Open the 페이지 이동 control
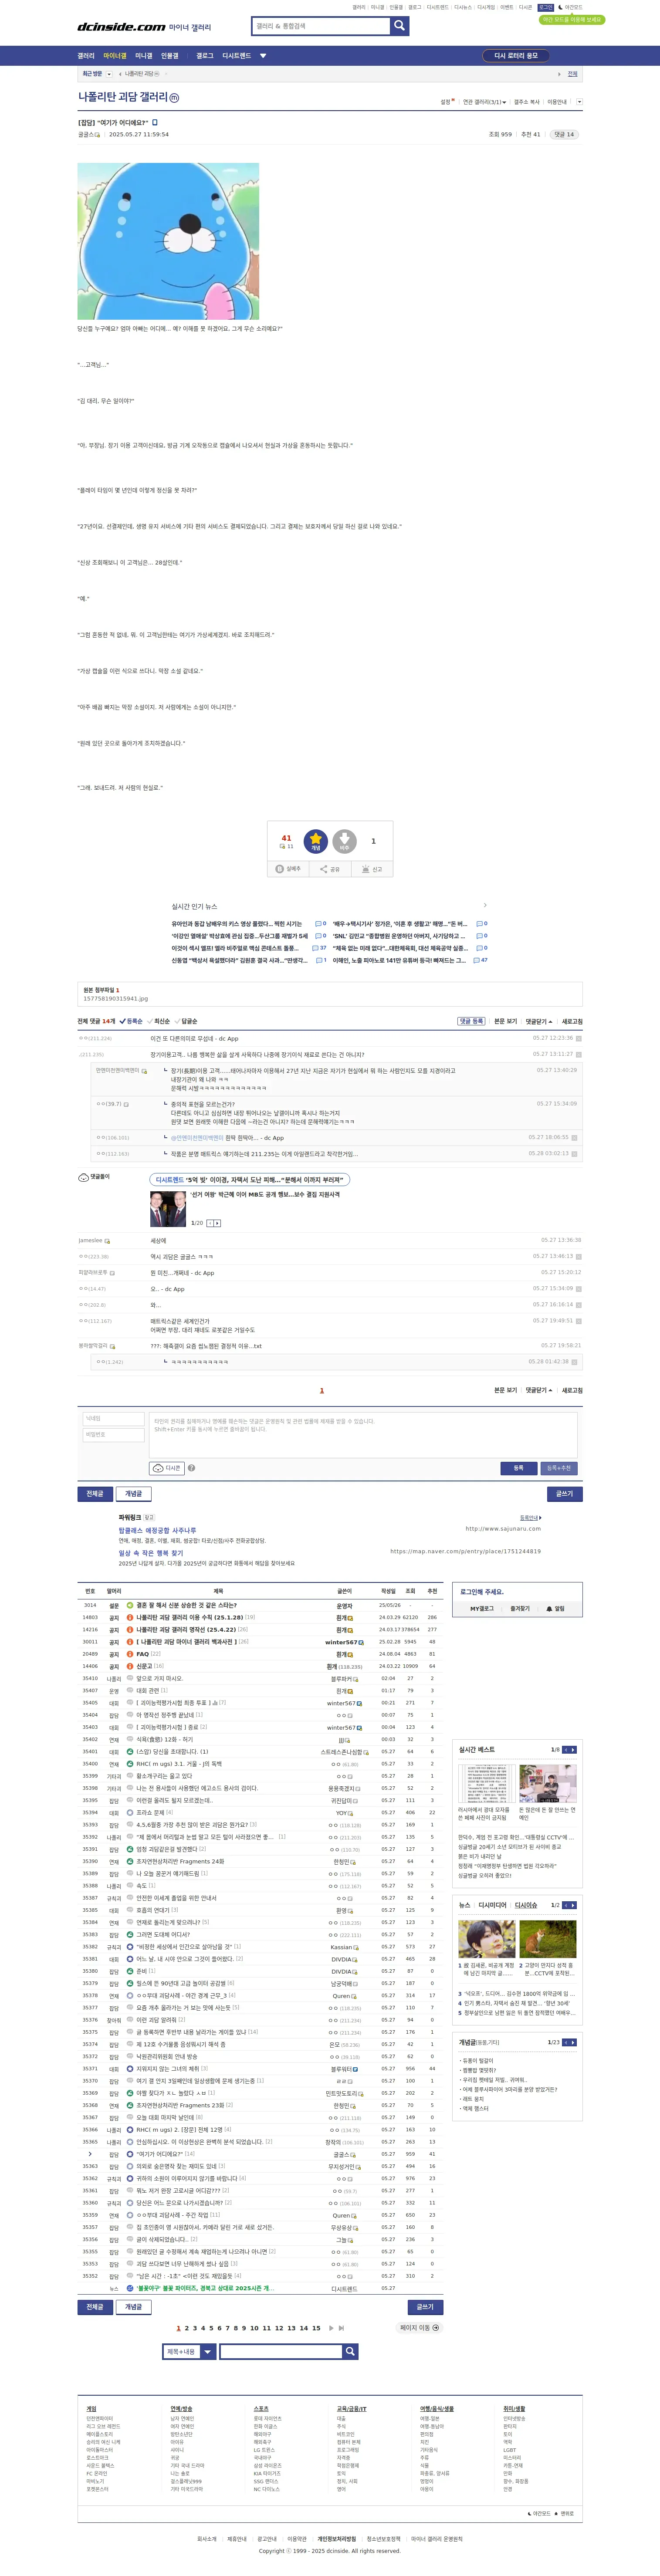 click(x=419, y=2328)
